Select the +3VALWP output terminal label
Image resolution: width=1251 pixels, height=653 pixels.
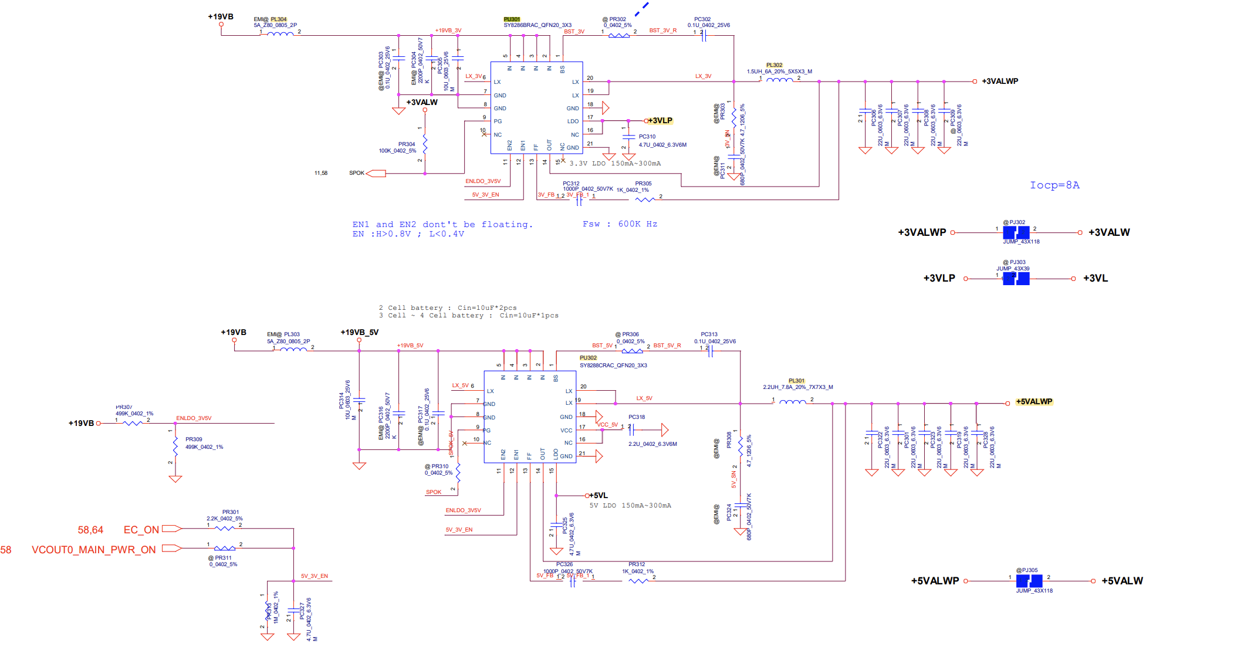click(x=1000, y=81)
